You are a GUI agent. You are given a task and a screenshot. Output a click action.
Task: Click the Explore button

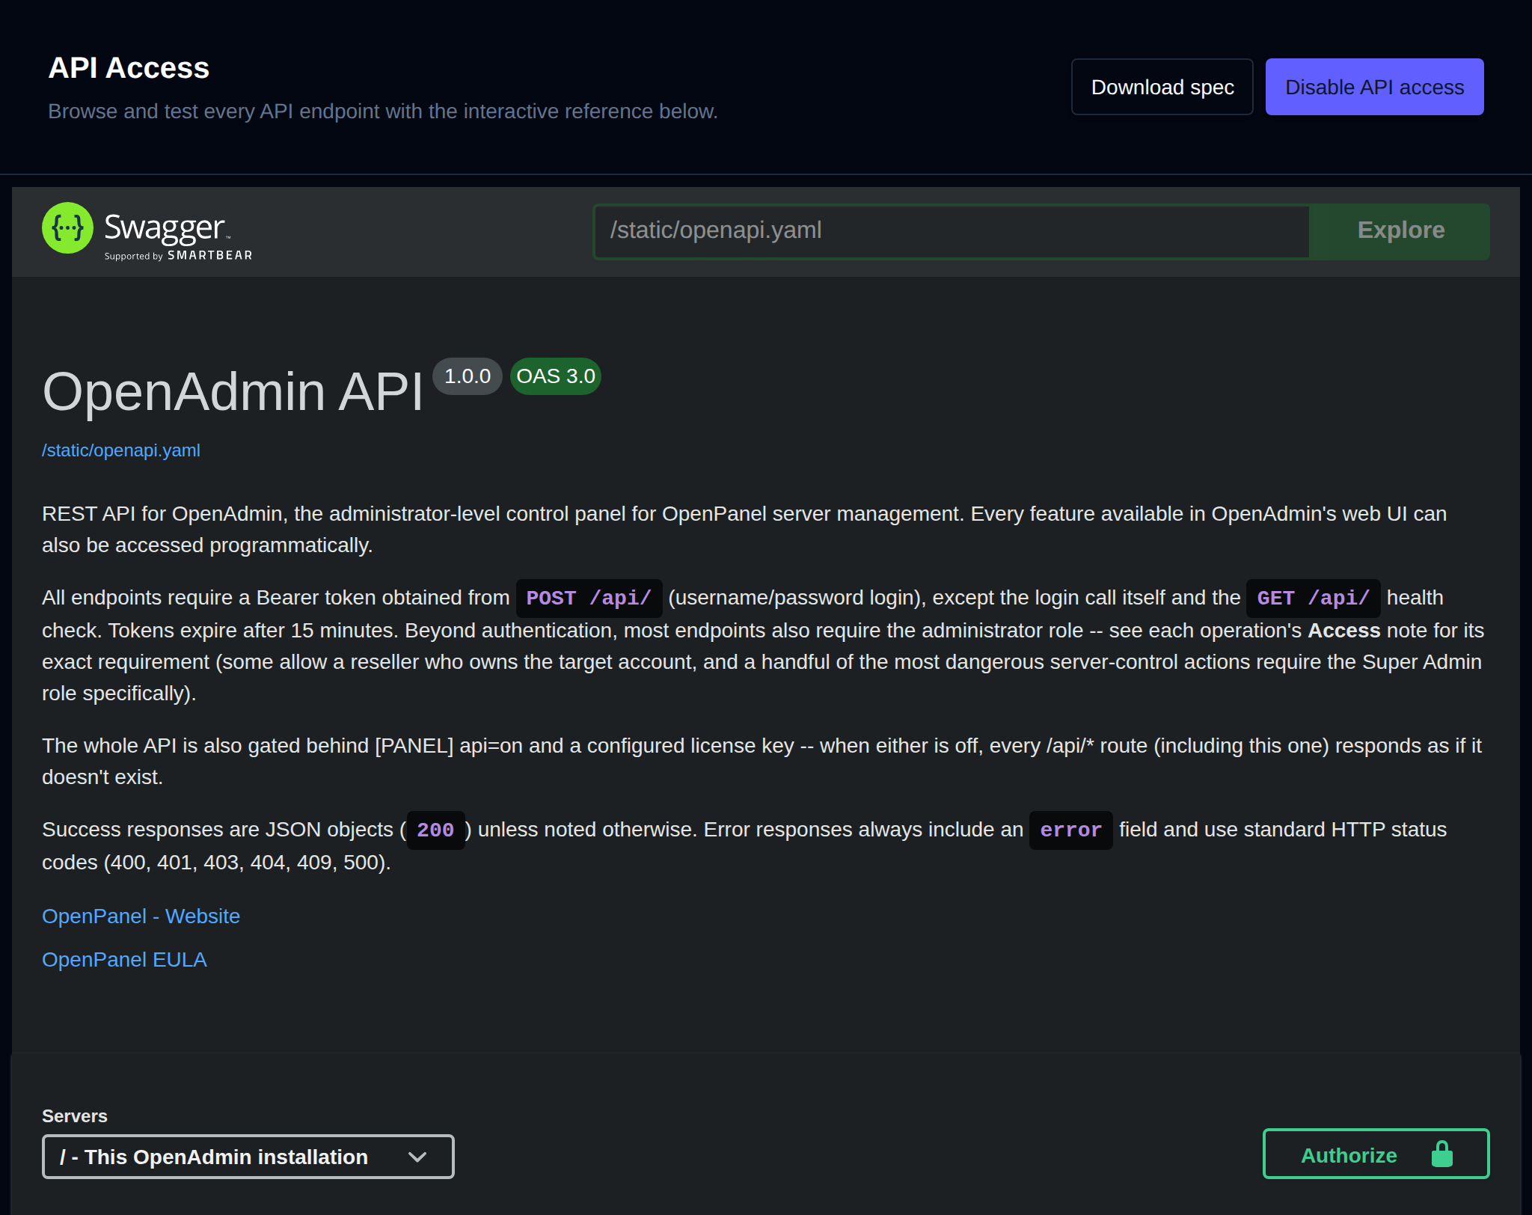[1400, 231]
